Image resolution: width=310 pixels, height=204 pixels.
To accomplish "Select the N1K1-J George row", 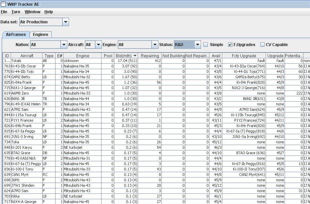I will click(x=156, y=88).
